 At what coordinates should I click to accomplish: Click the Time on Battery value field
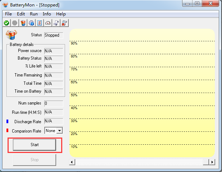tap(54, 92)
